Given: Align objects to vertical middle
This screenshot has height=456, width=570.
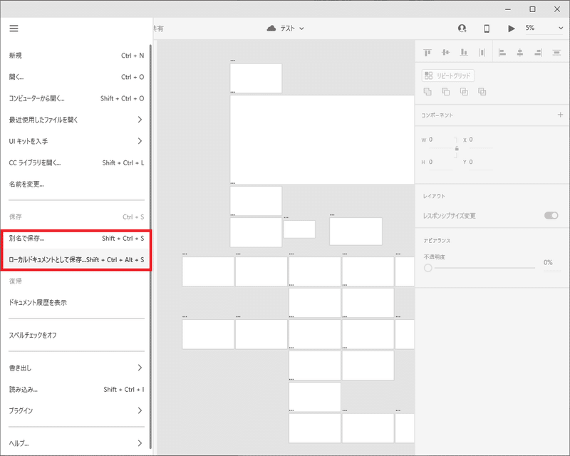Looking at the screenshot, I should coord(446,53).
